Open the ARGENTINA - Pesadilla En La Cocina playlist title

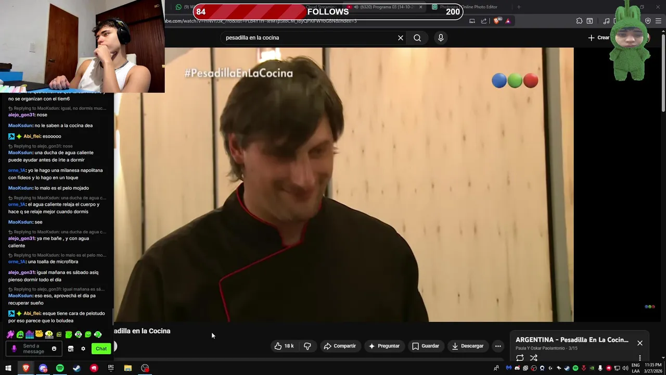click(x=572, y=340)
